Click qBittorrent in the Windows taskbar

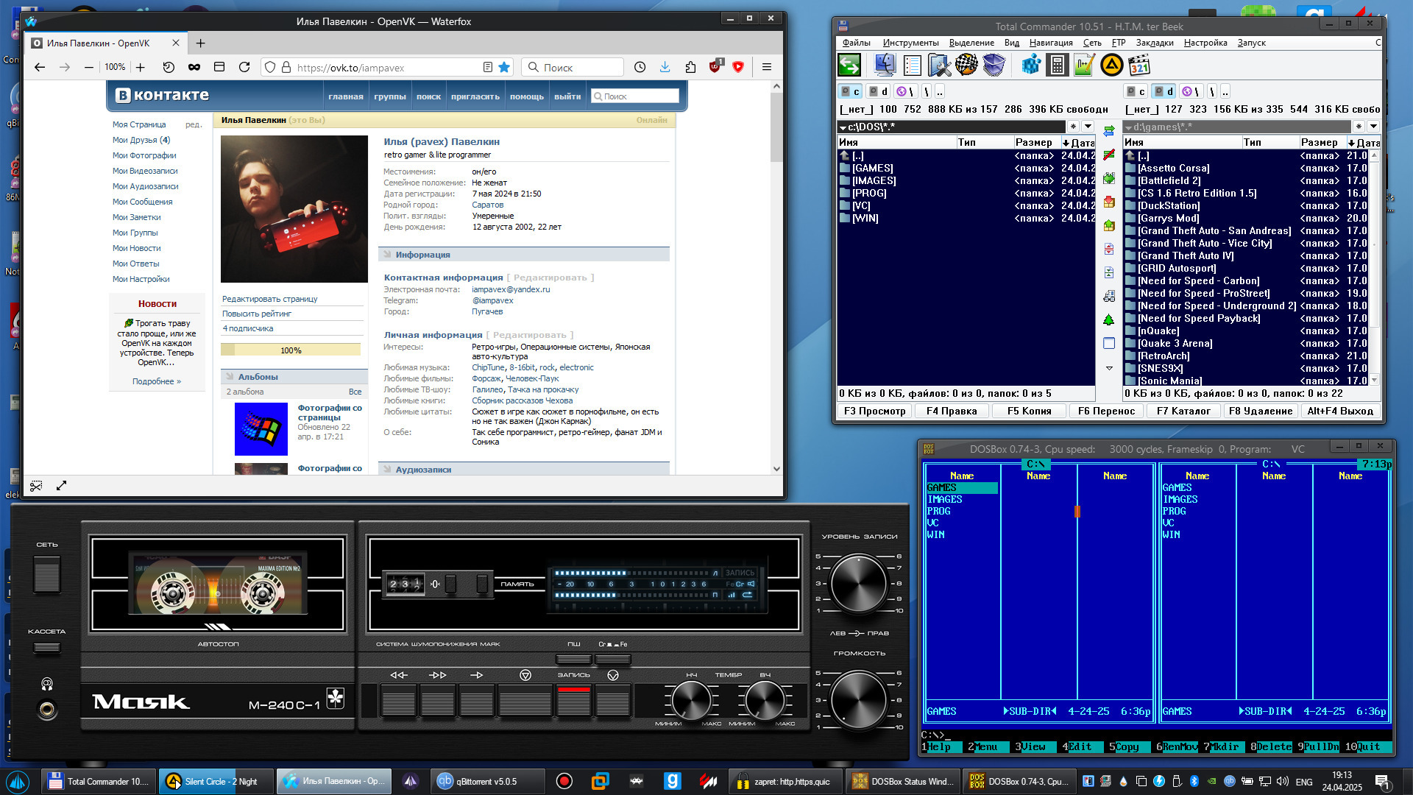point(486,781)
